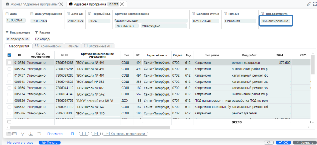Open the filter funnel icon in bottom toolbar
Viewport: 317px width, 145px height.
[23, 134]
